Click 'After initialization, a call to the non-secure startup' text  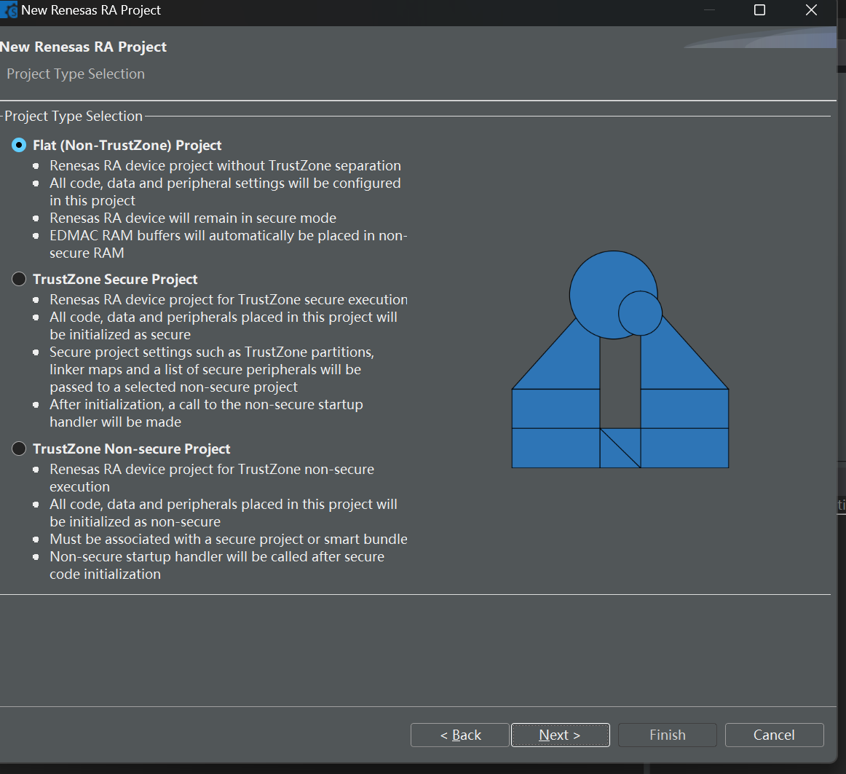pyautogui.click(x=206, y=405)
